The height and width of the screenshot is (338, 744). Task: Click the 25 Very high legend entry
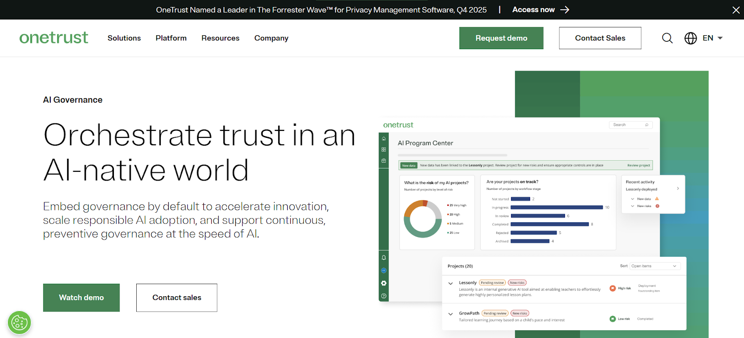click(x=457, y=205)
